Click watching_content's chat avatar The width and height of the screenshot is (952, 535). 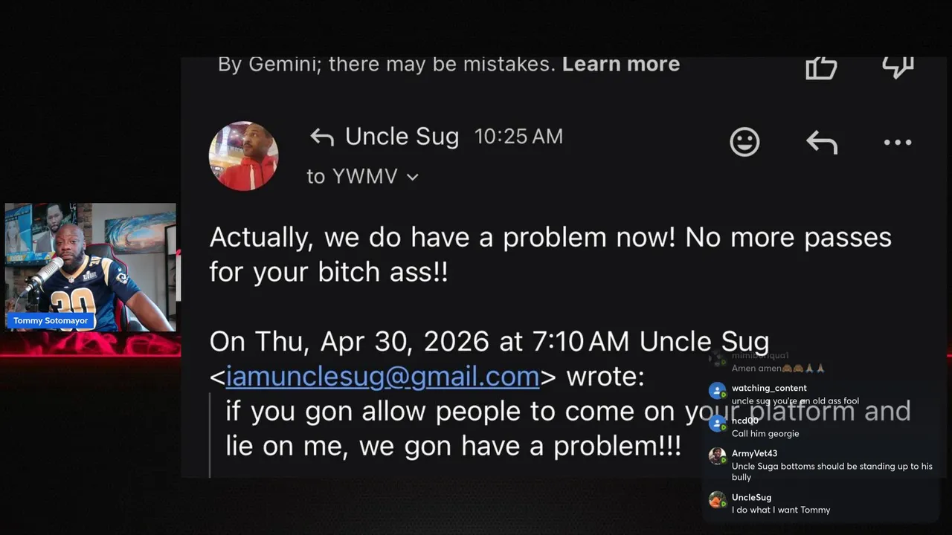[x=717, y=392]
